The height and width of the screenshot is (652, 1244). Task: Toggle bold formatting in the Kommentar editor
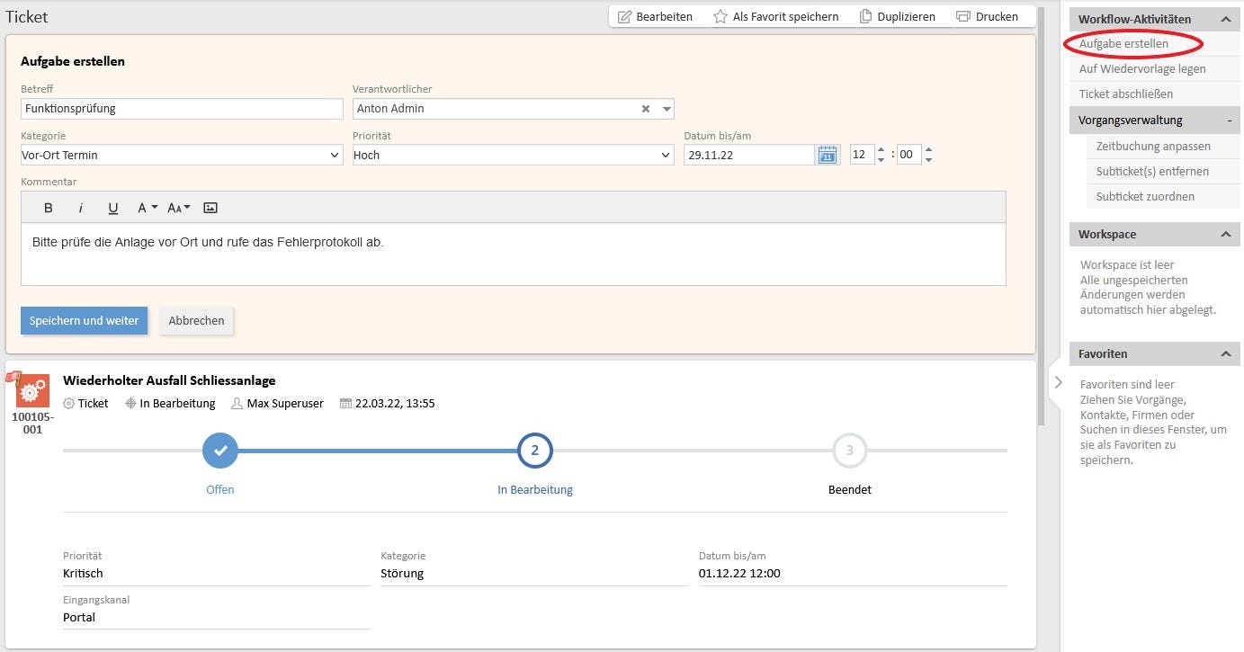(x=49, y=208)
